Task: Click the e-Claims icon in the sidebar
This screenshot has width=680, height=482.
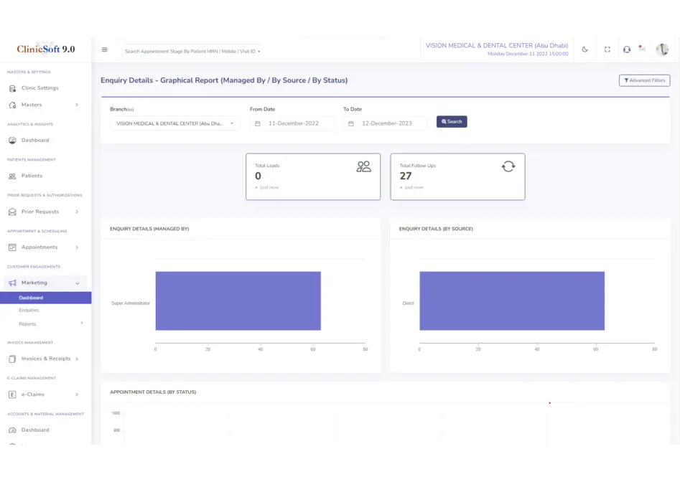Action: (x=12, y=394)
